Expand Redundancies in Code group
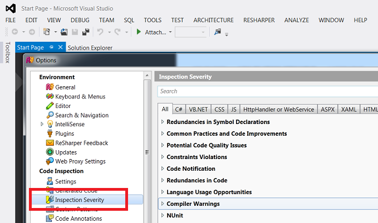This screenshot has height=223, width=378. (x=163, y=180)
